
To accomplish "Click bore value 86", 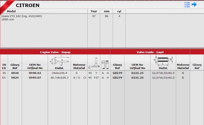I will click(x=106, y=16).
